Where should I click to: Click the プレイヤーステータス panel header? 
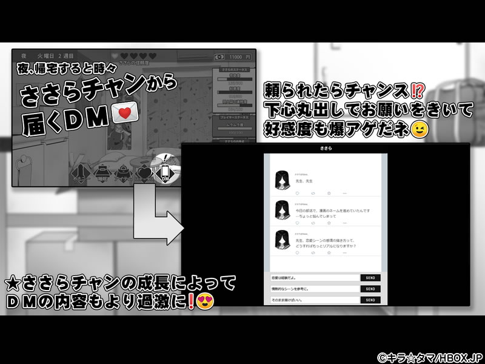(234, 118)
